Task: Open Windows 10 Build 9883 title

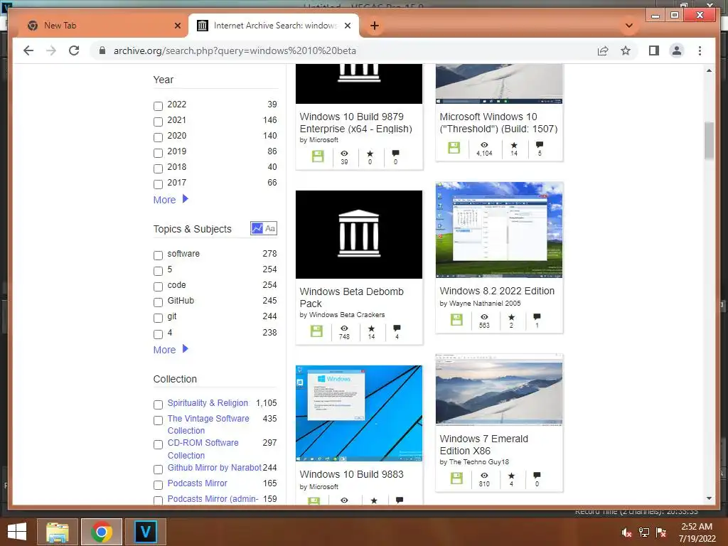Action: click(351, 474)
